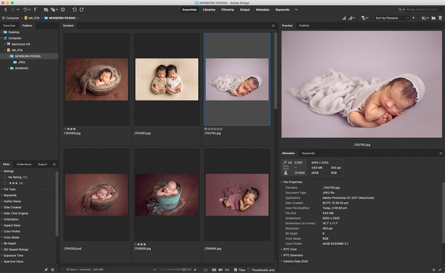Click the thumbnail size slider

point(184,270)
